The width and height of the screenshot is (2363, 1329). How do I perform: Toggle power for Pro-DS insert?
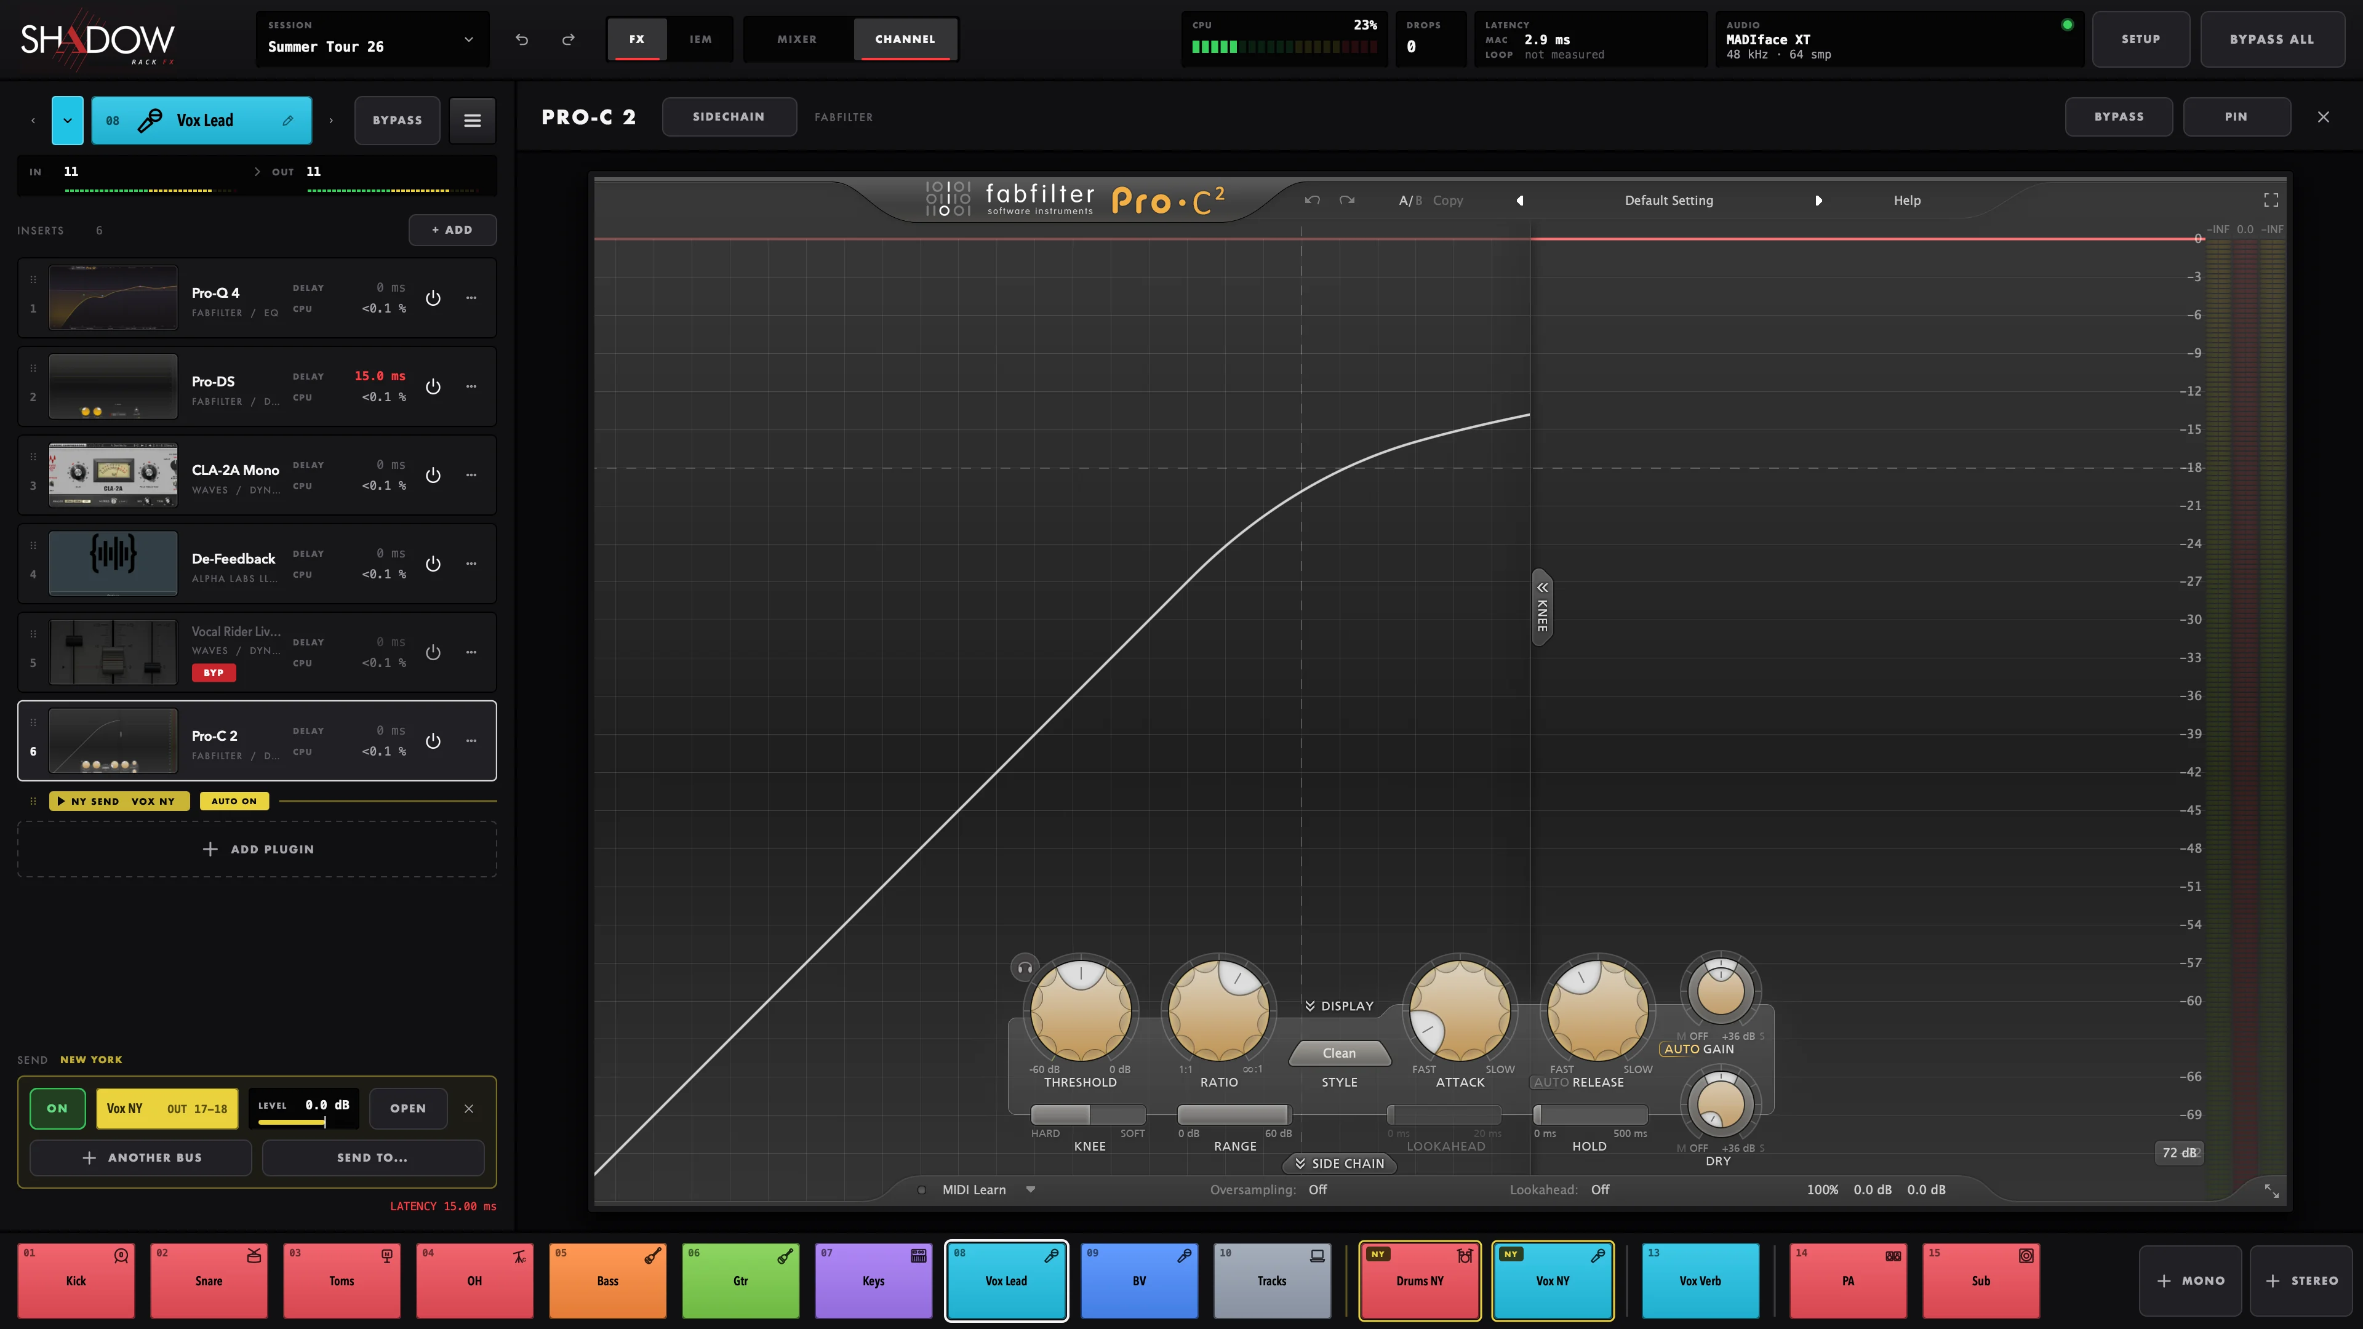click(433, 386)
